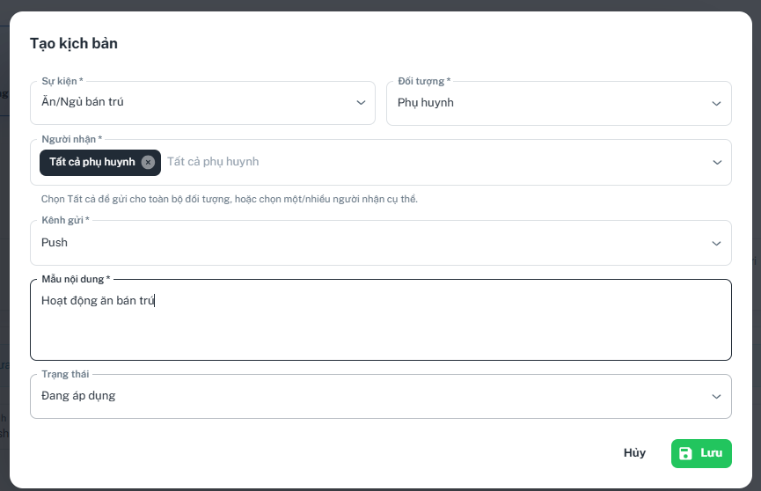Open the "Đang áp dụng" status dropdown
Image resolution: width=761 pixels, height=491 pixels.
coord(380,396)
